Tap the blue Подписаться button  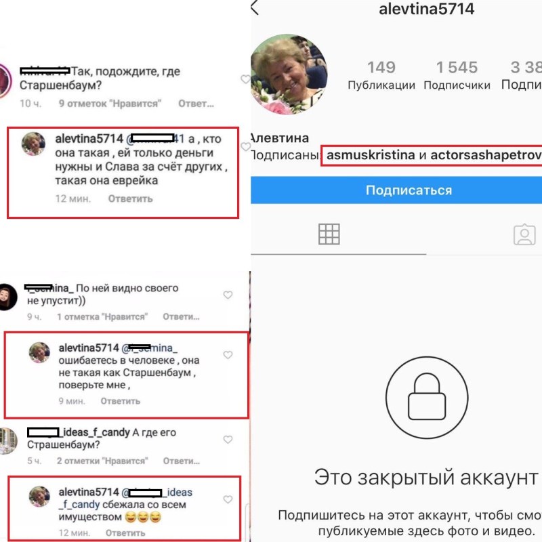396,190
